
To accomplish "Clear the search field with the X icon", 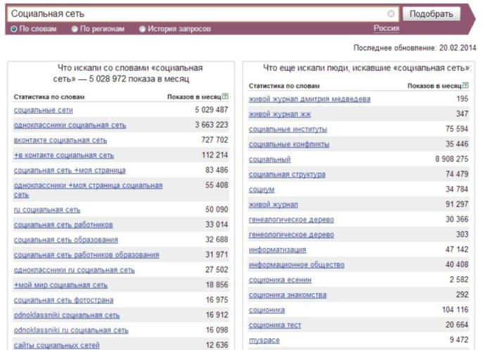I will tap(390, 13).
